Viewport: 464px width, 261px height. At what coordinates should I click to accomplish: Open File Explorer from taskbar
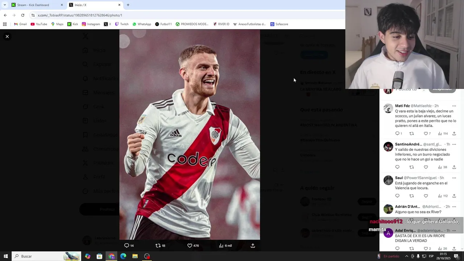(x=135, y=256)
